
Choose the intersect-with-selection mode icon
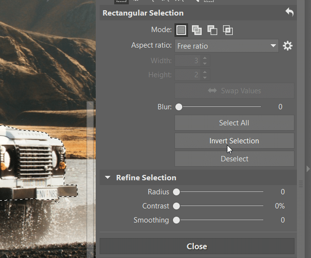[228, 30]
